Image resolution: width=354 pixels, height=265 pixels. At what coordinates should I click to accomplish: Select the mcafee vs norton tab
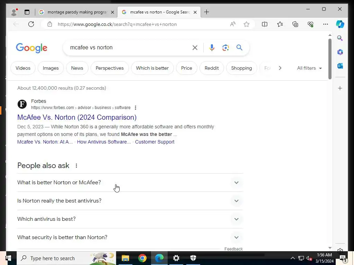tap(159, 12)
